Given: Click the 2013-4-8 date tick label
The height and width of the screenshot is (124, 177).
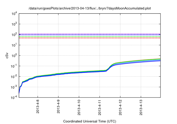Looking at the screenshot, I should (38, 107).
